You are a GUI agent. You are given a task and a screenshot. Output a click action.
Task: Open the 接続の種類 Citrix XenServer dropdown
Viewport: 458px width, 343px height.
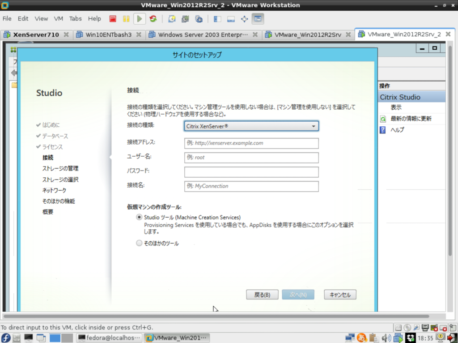pyautogui.click(x=251, y=126)
